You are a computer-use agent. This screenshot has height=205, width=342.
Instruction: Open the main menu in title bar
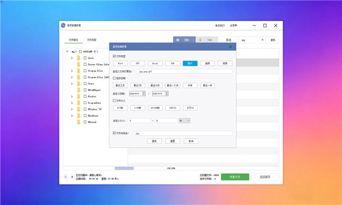233,26
